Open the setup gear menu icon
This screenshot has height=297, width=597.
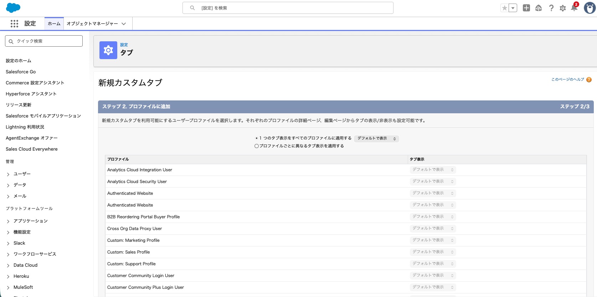563,8
